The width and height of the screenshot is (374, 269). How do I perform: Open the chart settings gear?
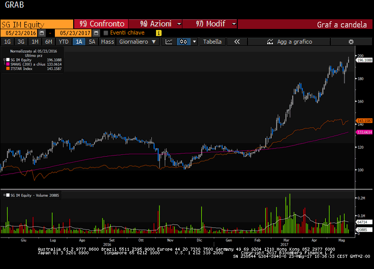pos(351,42)
